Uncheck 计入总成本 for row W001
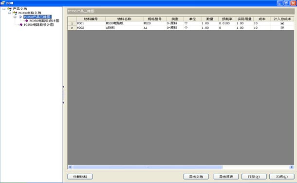This screenshot has width=297, height=183. (x=282, y=23)
